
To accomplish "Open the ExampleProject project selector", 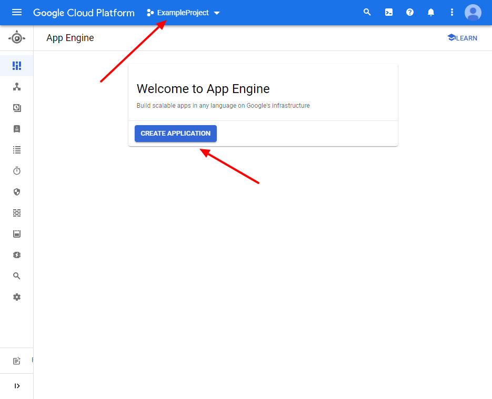I will (183, 13).
